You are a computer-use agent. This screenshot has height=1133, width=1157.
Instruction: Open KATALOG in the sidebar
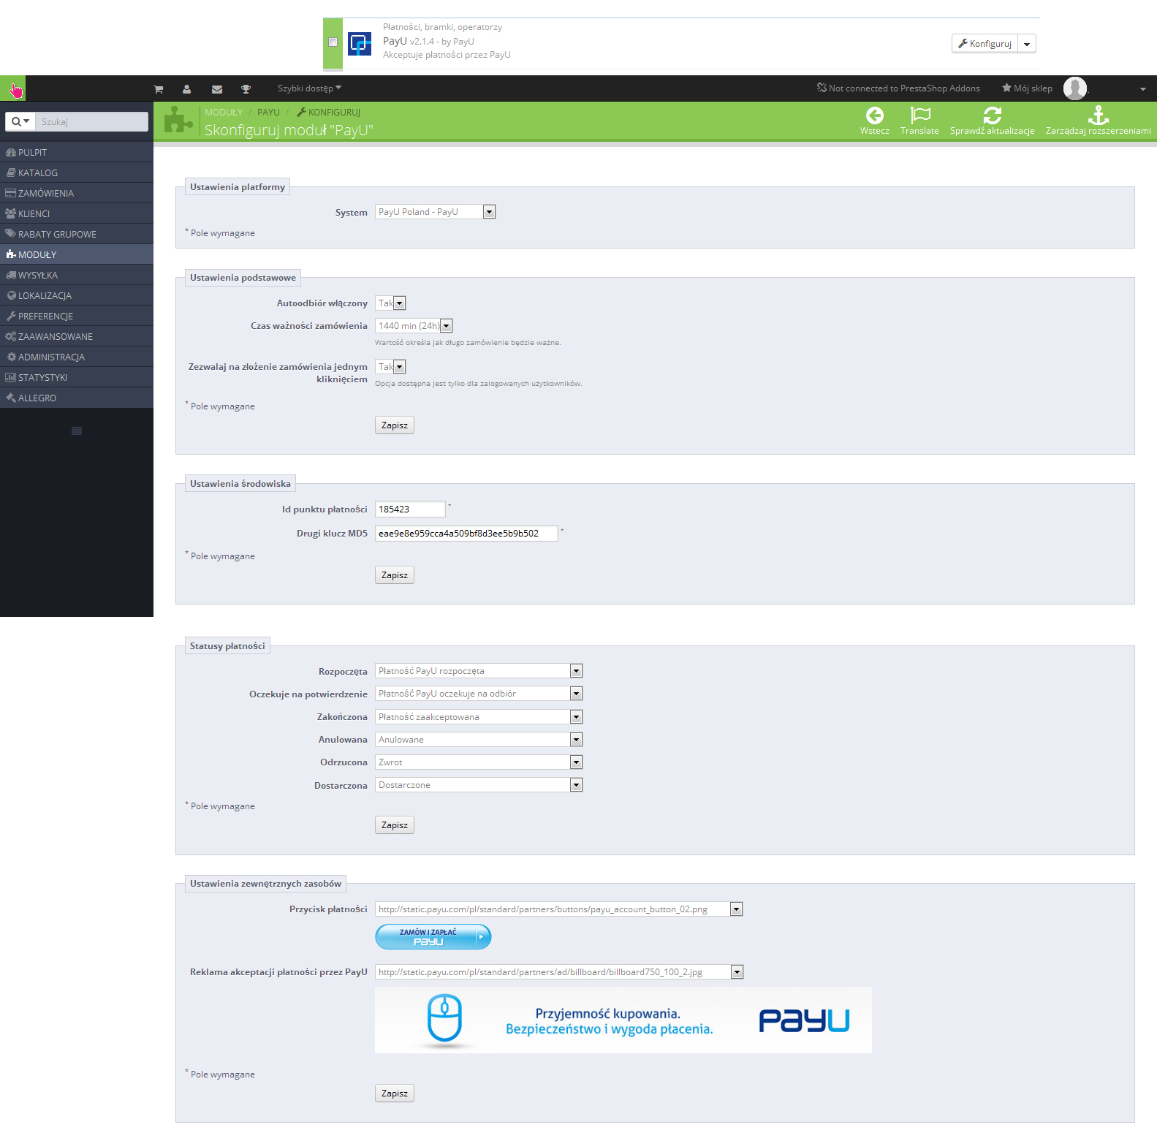(x=77, y=173)
